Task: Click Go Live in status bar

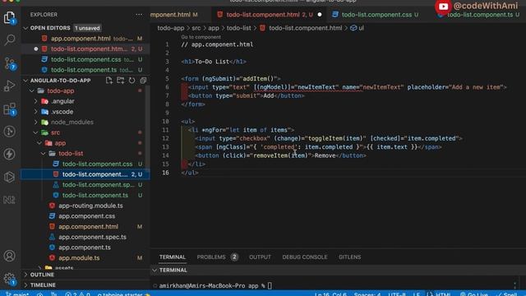Action: coord(474,294)
